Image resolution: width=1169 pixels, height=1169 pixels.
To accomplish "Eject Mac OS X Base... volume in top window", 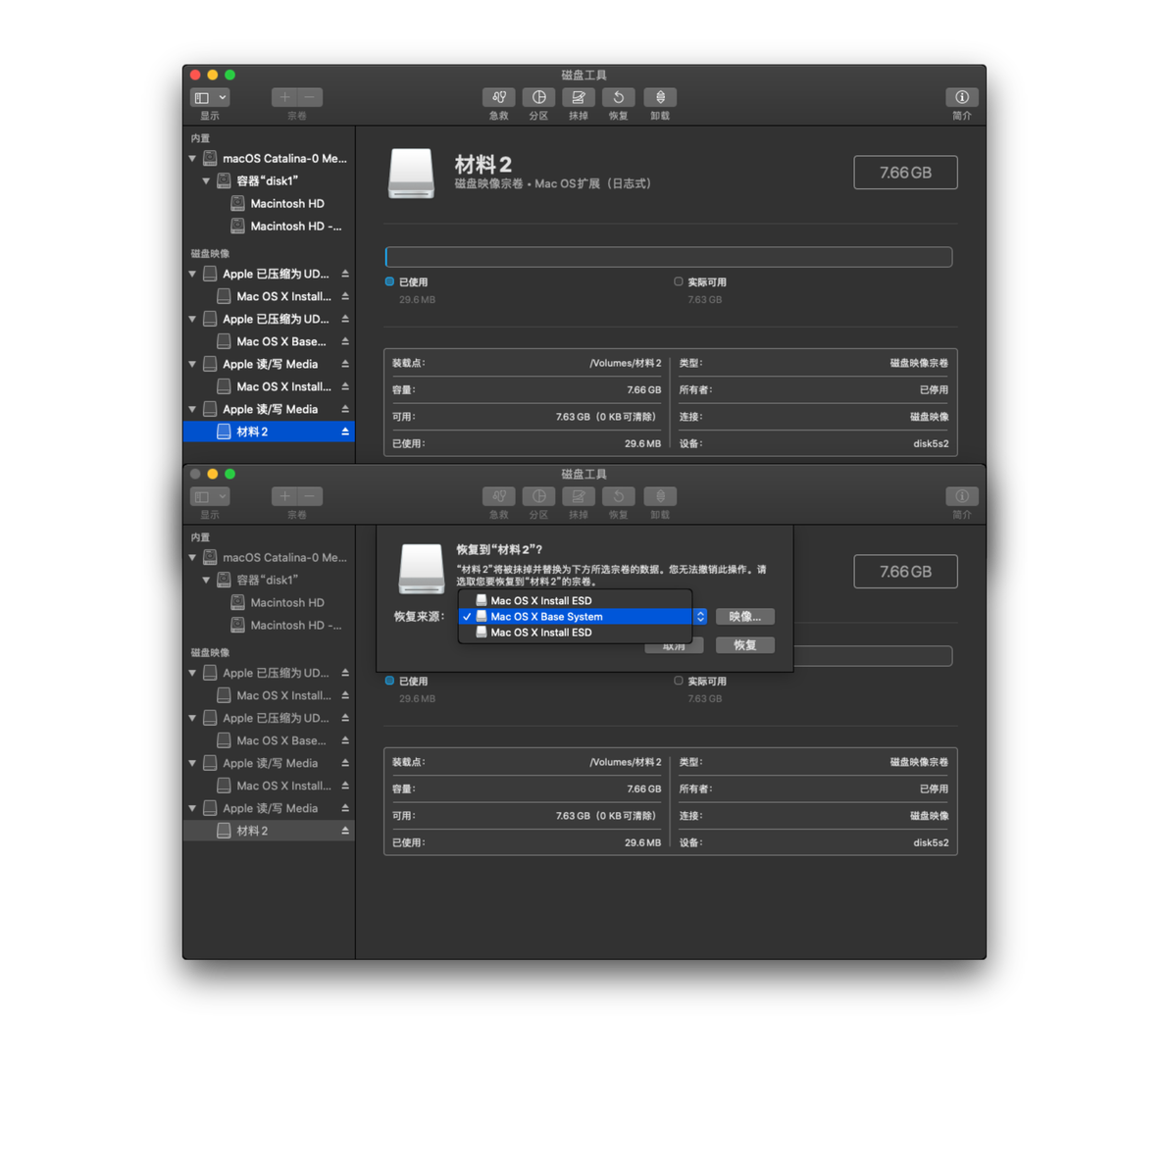I will coord(345,341).
